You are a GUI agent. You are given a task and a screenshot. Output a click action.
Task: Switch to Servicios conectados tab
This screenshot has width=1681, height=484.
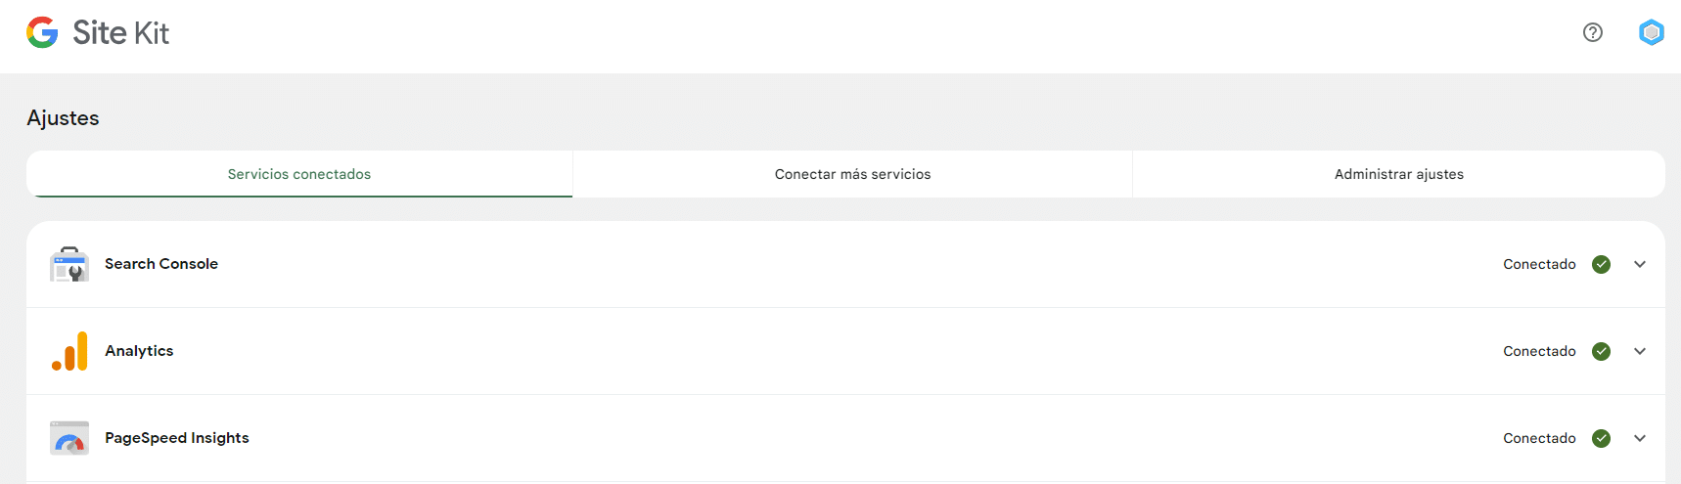pyautogui.click(x=299, y=174)
